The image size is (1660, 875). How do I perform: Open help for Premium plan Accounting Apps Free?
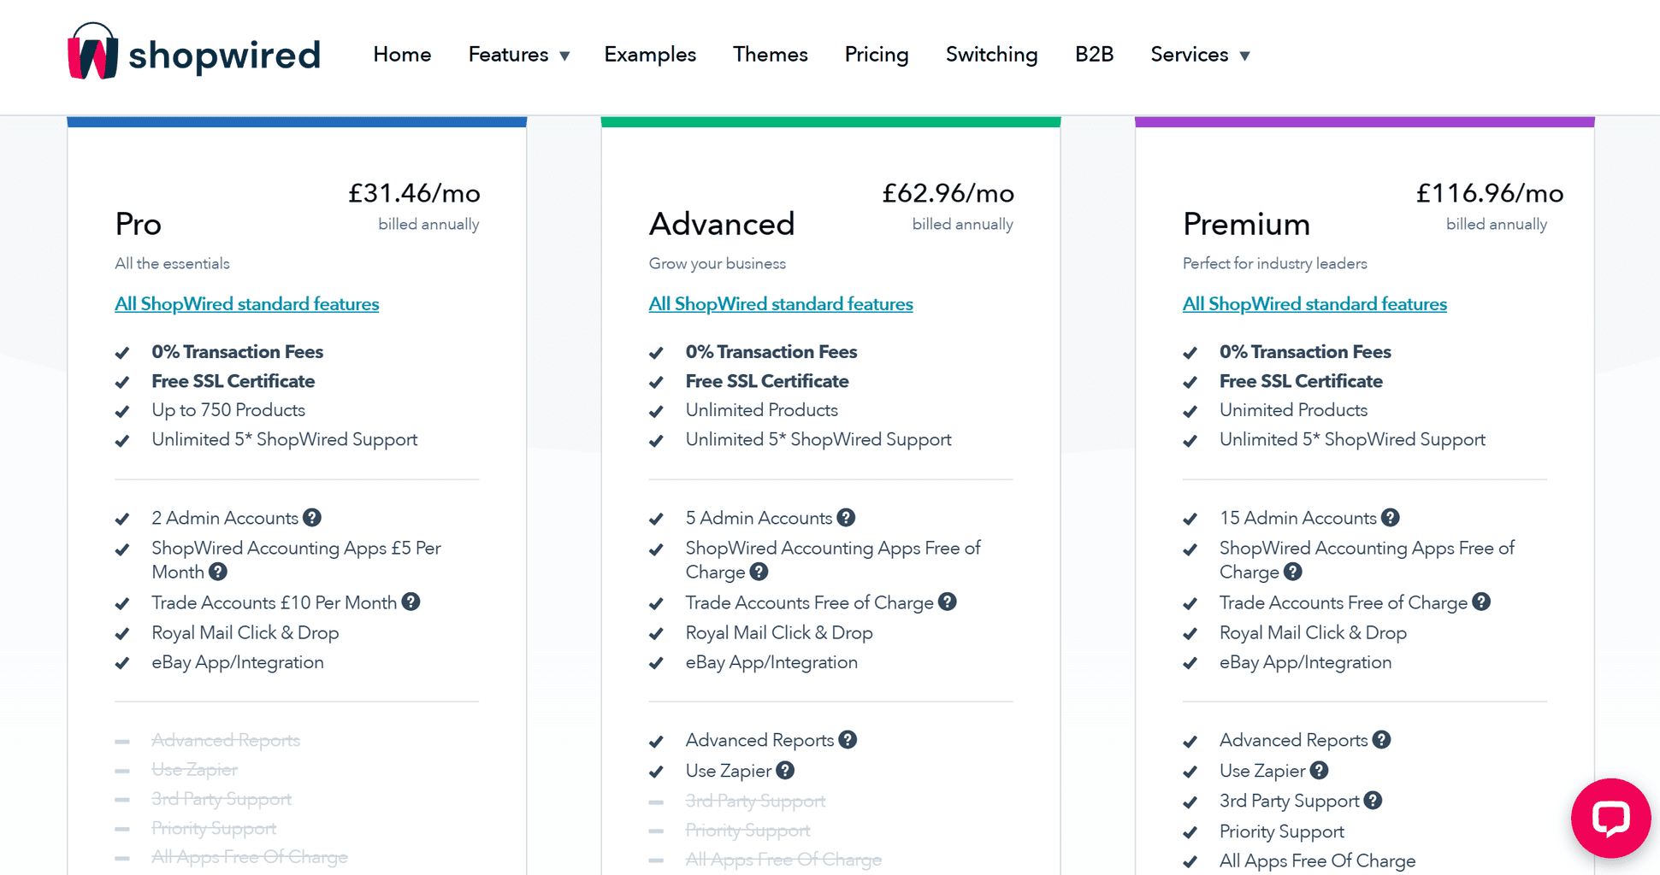[1293, 572]
